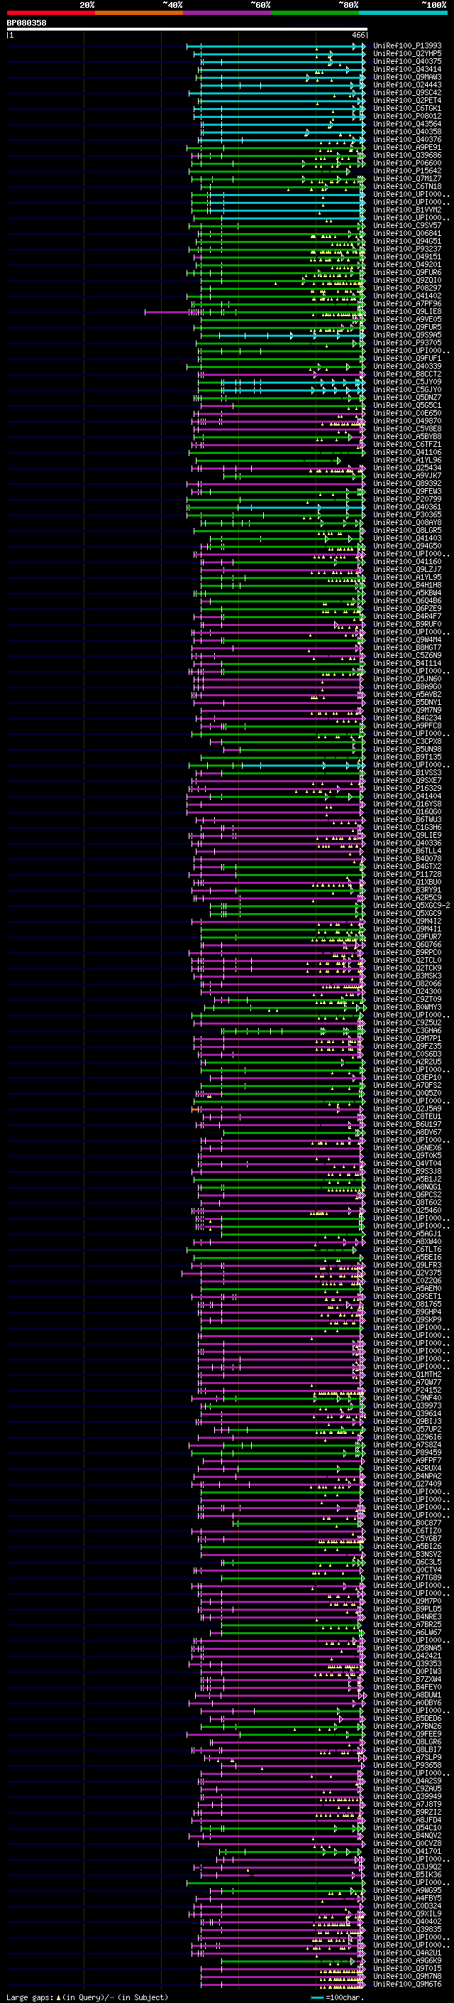Screen dimensions: 454x2003
Task: Select label UniRef100_B8HGT7
Action: coord(407,647)
